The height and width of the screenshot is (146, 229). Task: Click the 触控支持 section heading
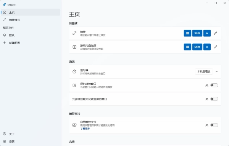(x=74, y=114)
